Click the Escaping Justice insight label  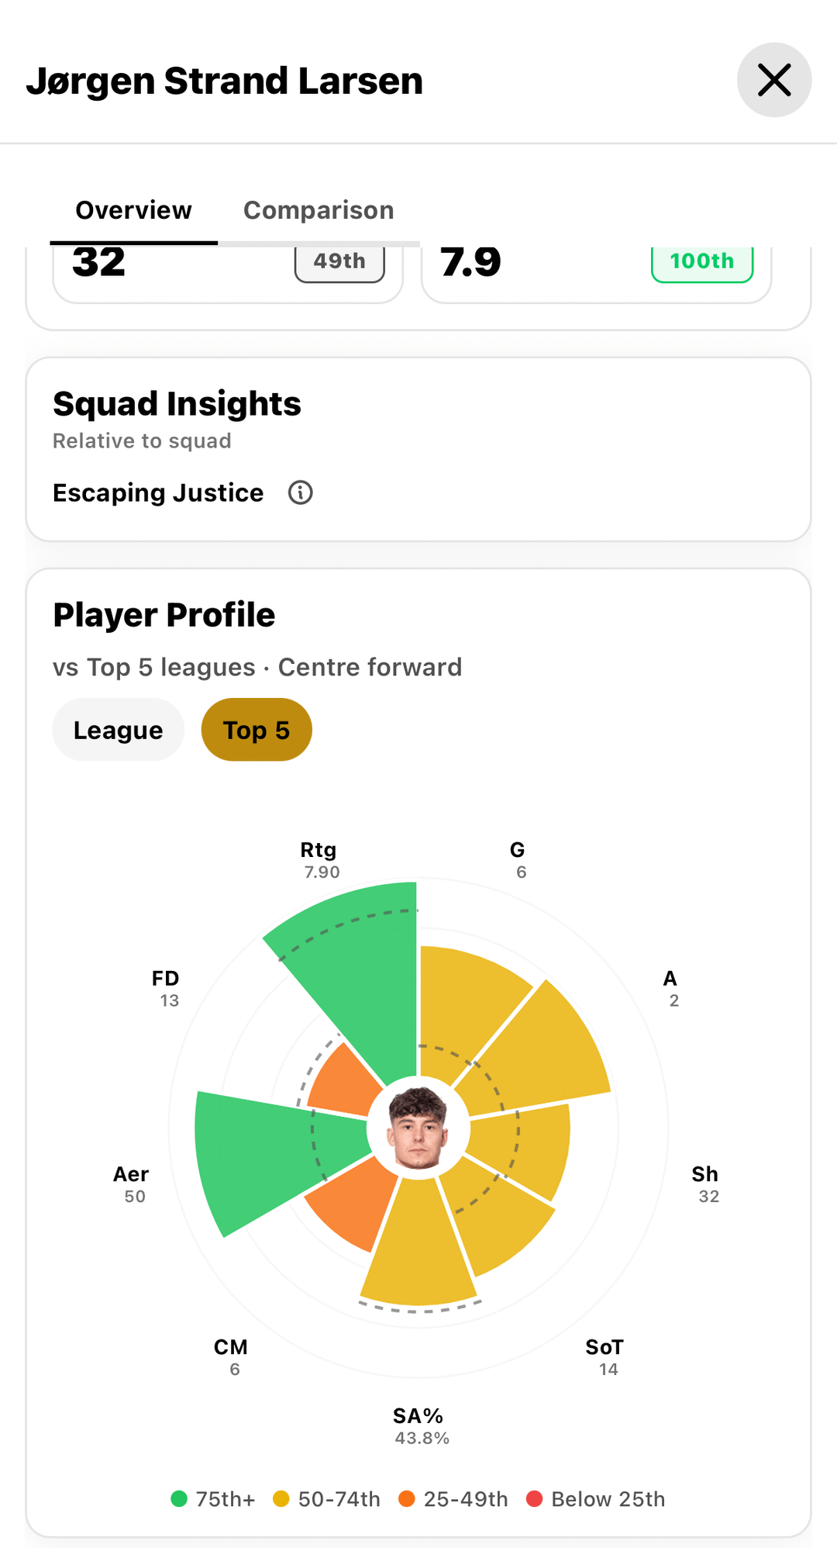point(158,492)
